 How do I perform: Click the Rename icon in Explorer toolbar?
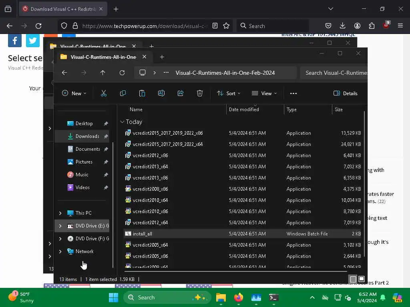(161, 93)
